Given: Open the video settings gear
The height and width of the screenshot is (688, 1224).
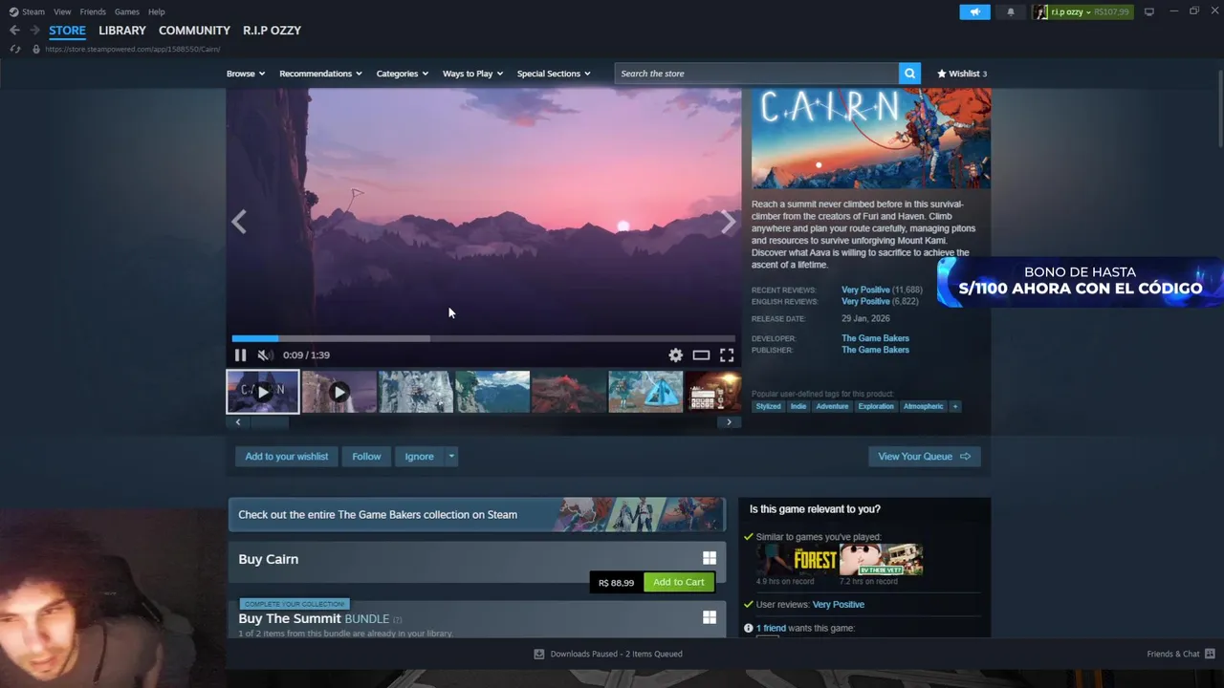Looking at the screenshot, I should [x=675, y=355].
